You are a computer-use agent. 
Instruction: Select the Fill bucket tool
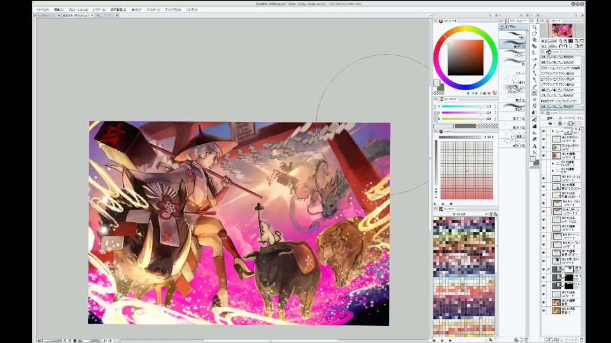pos(534,119)
